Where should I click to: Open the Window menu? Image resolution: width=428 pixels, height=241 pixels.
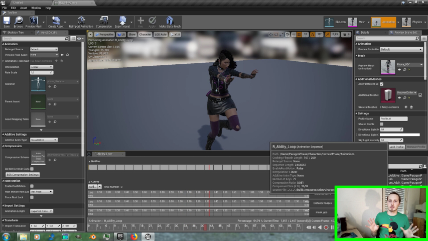(36, 8)
